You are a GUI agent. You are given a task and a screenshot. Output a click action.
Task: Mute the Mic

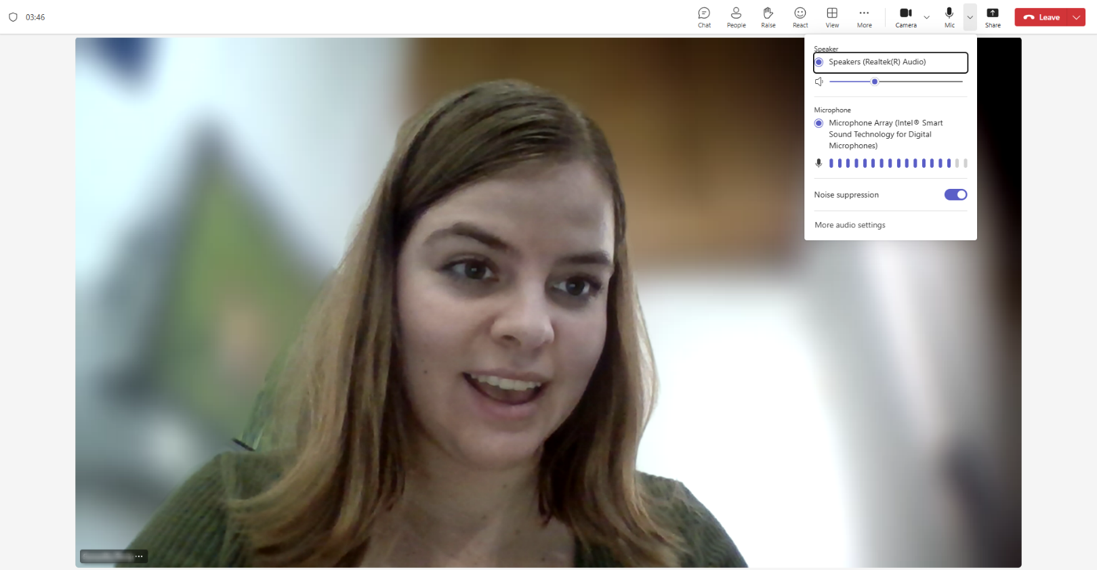pos(949,18)
